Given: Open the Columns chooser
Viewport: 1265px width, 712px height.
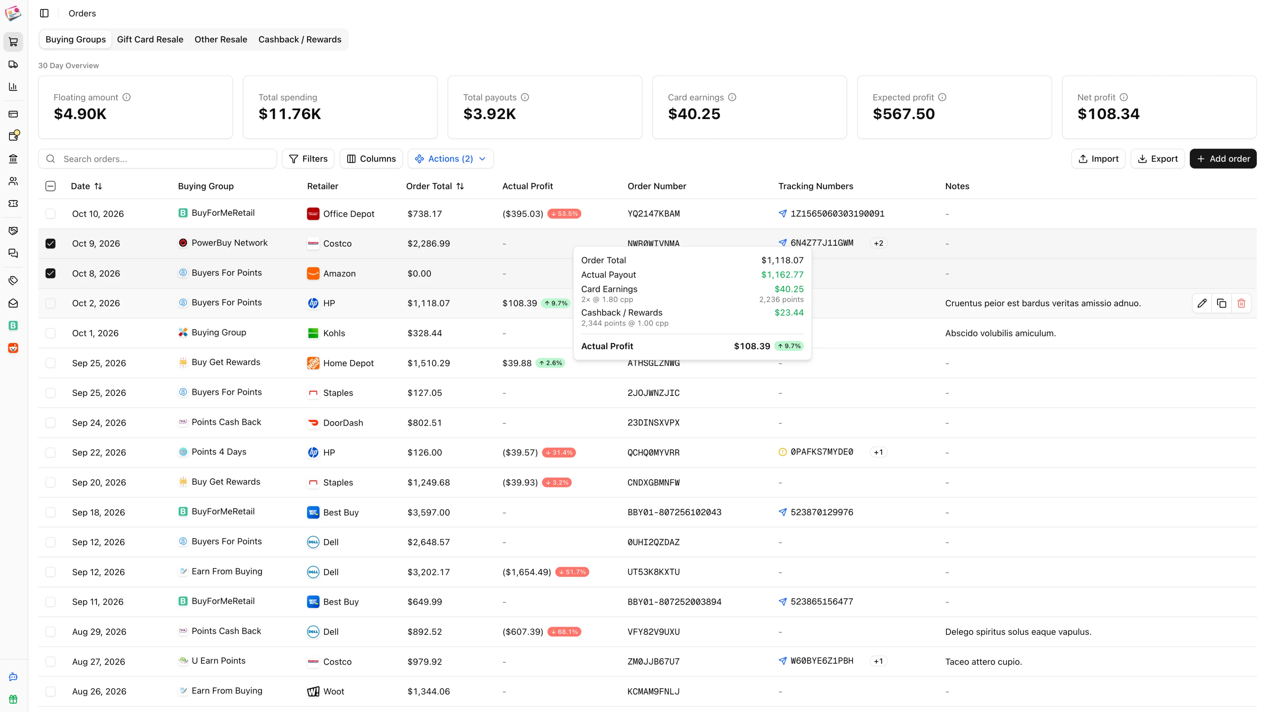Looking at the screenshot, I should click(x=371, y=158).
